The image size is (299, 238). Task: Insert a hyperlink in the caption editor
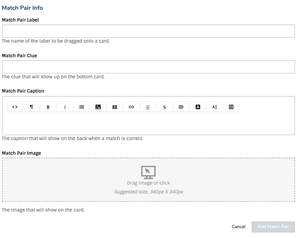click(x=131, y=107)
